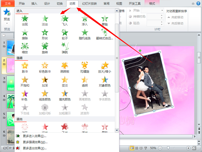This screenshot has height=152, width=202.
Task: Pick the 翻转式由远 entrance effect
Action: tap(105, 34)
